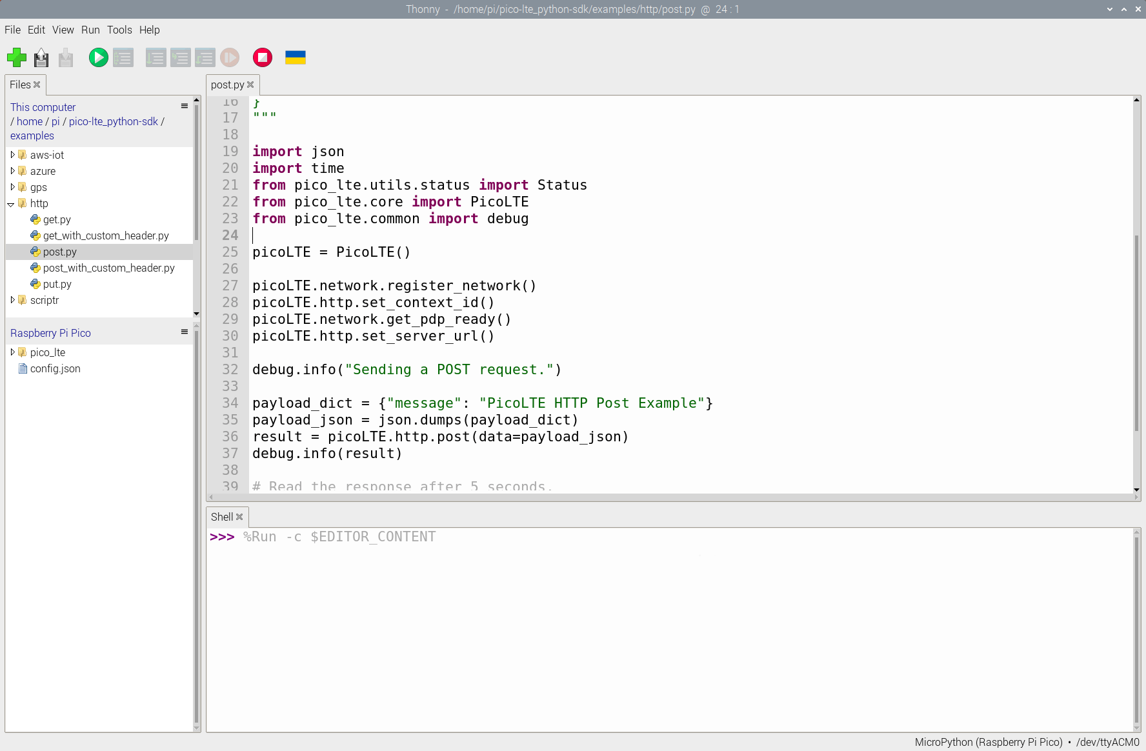Viewport: 1146px width, 751px height.
Task: Click line 25 picoLTE = PicoLTE() code
Action: [x=331, y=252]
